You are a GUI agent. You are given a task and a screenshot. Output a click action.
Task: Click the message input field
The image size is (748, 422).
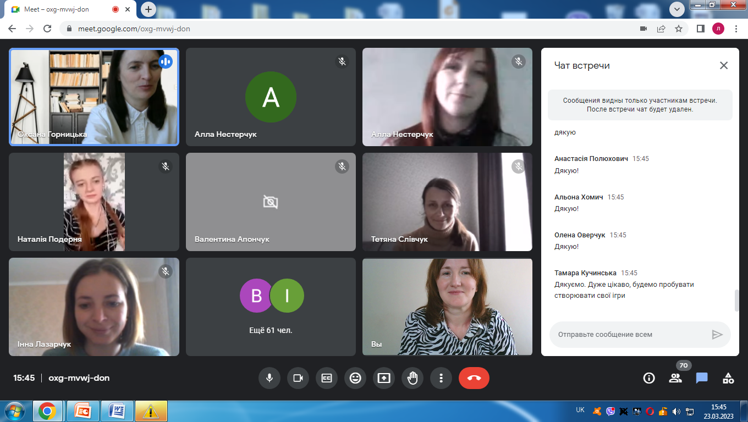click(x=631, y=335)
